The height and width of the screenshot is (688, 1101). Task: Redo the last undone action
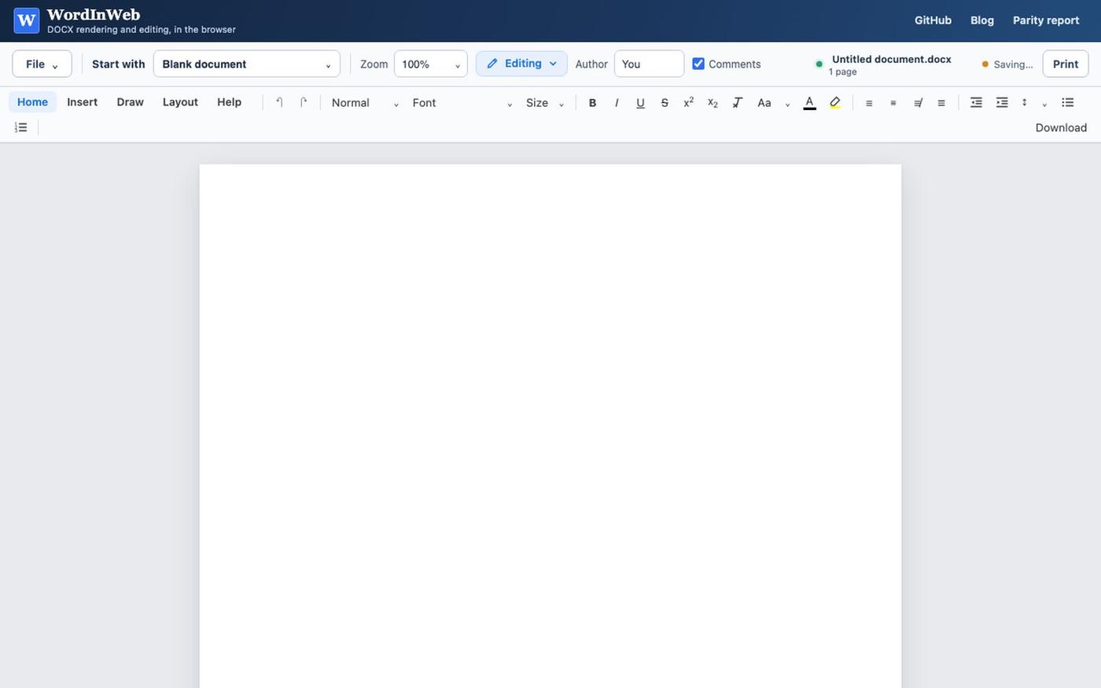click(x=304, y=102)
